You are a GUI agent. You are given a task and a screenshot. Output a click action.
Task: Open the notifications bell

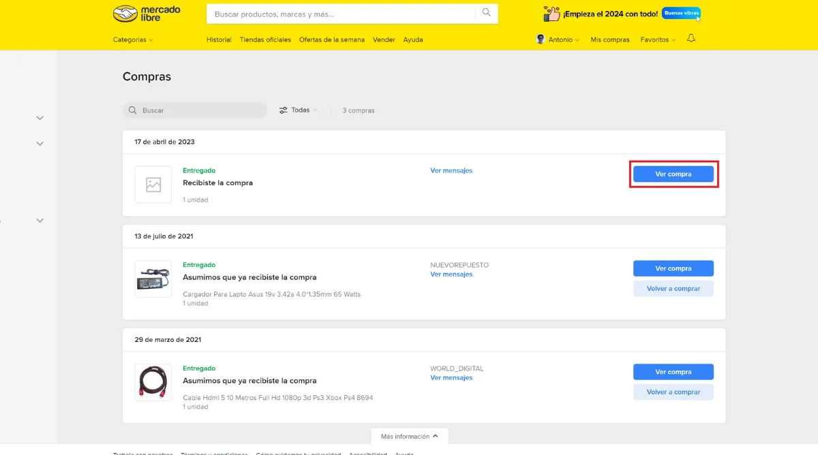[691, 39]
